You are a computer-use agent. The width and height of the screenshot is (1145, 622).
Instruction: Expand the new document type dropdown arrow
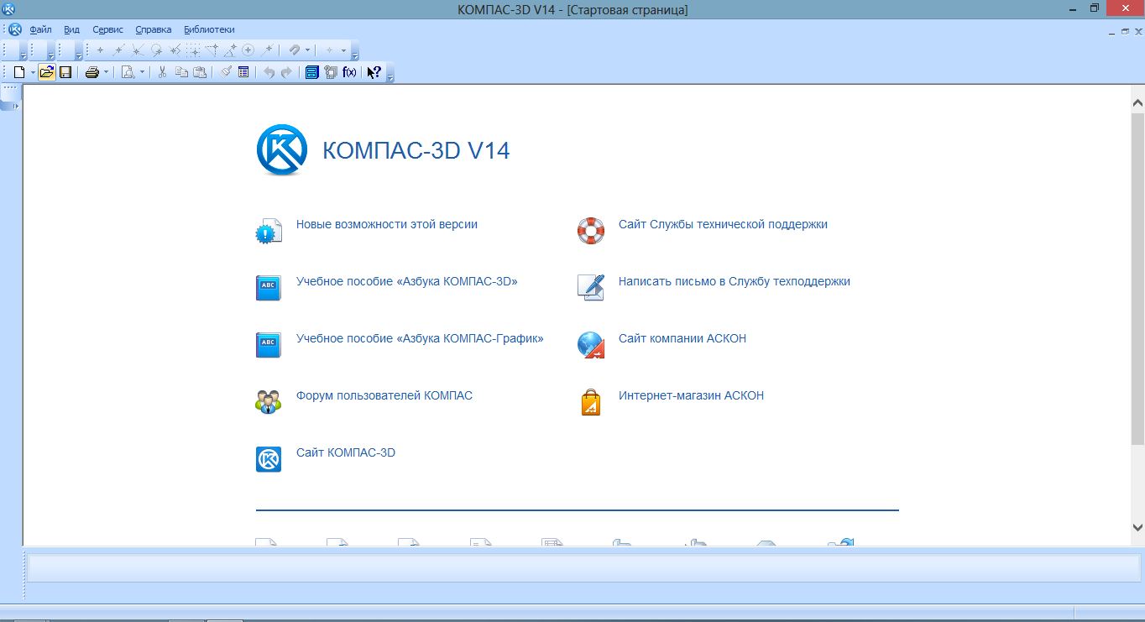coord(33,72)
